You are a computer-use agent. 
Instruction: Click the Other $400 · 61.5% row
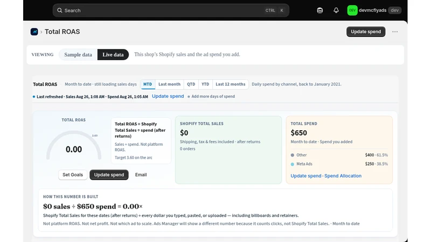point(339,155)
